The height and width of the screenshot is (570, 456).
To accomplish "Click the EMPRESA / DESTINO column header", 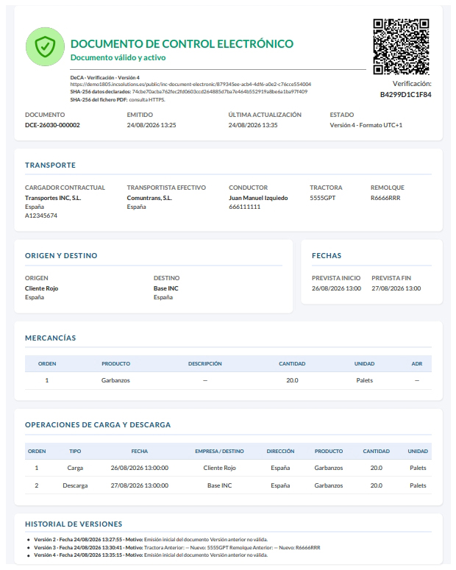I will coord(219,451).
